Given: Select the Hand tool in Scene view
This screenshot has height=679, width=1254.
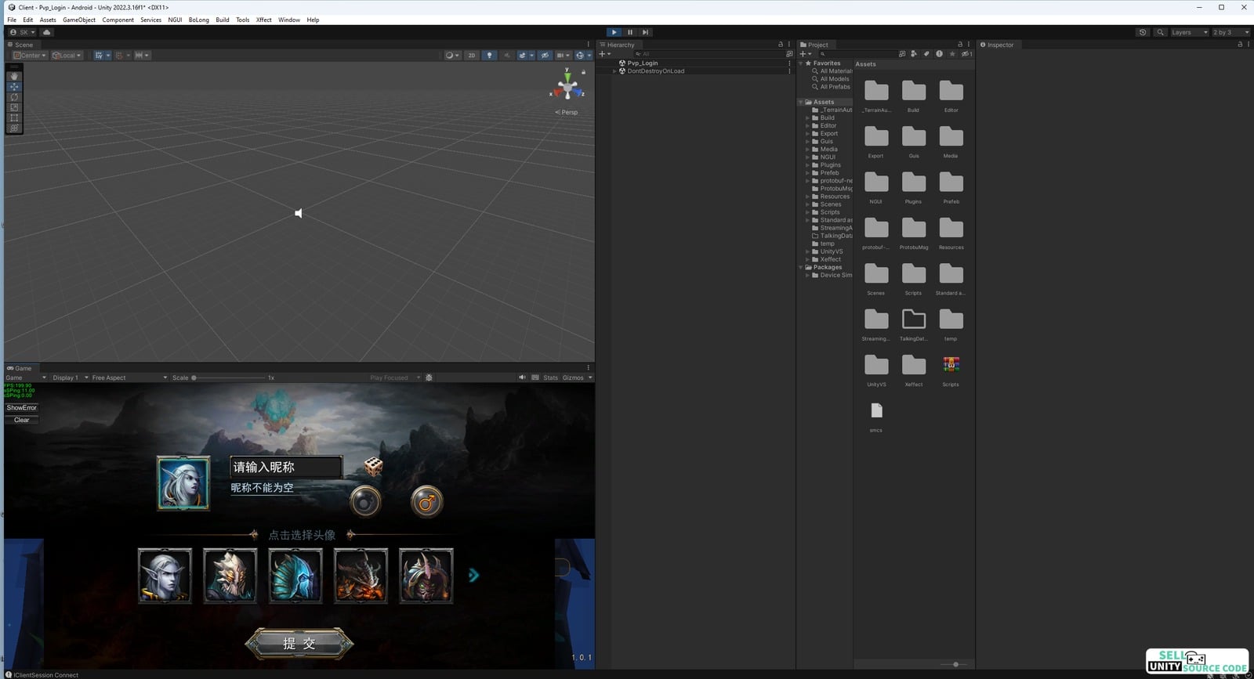Looking at the screenshot, I should (14, 77).
